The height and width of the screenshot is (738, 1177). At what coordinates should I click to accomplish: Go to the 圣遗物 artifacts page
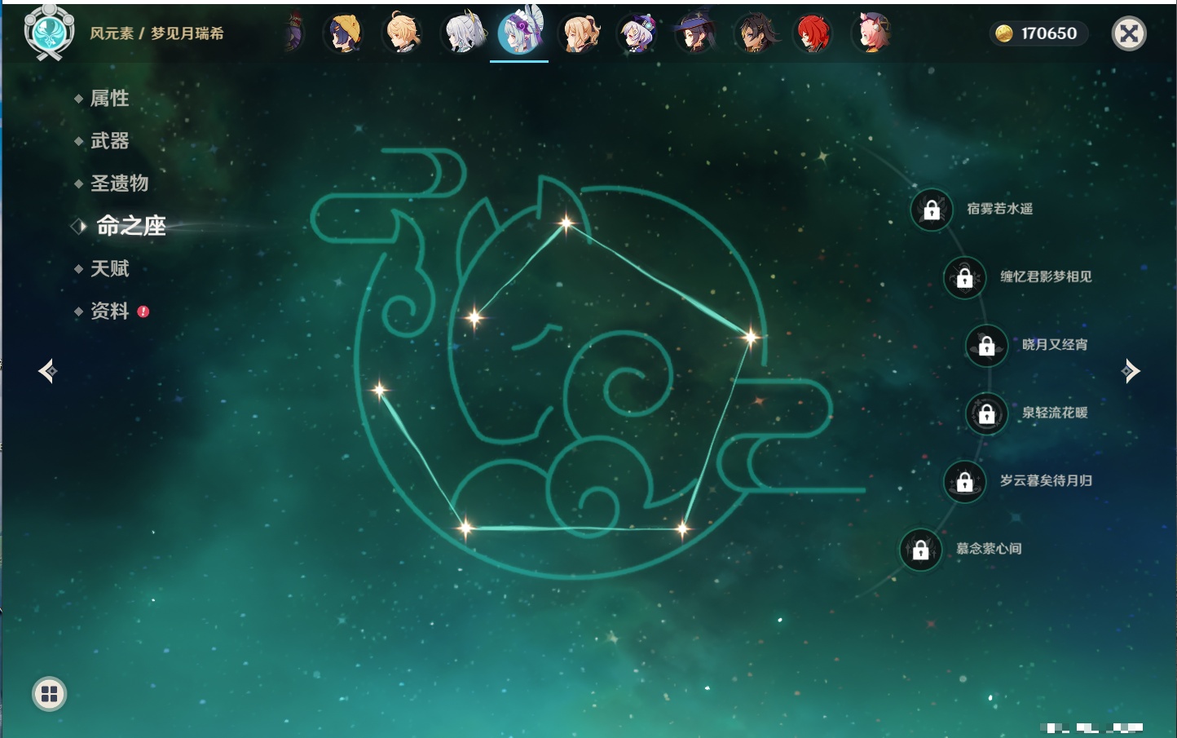119,183
